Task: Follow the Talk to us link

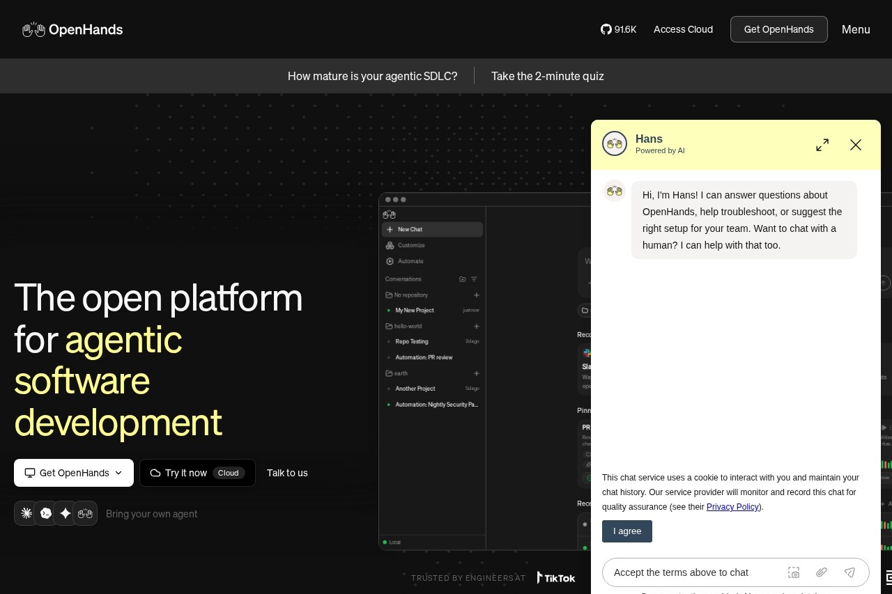Action: point(287,473)
